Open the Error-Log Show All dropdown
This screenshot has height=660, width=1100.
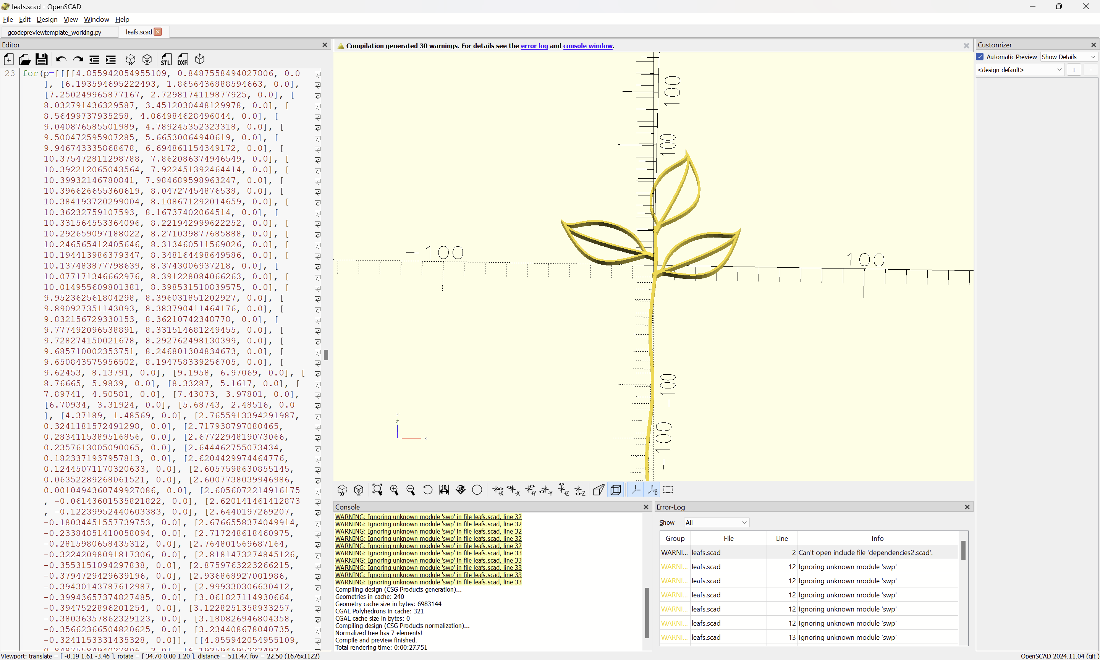pyautogui.click(x=716, y=522)
